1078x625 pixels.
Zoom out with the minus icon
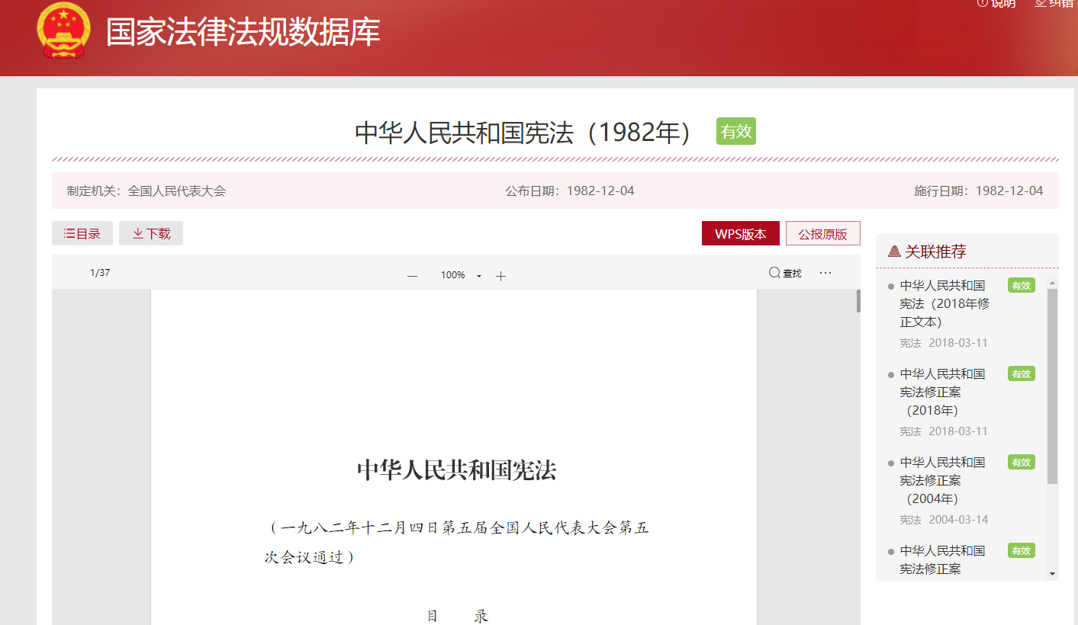pos(412,276)
